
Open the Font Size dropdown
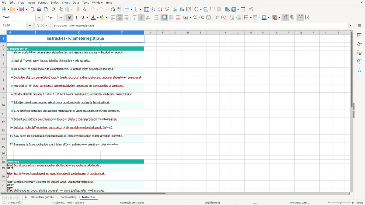tap(61, 18)
